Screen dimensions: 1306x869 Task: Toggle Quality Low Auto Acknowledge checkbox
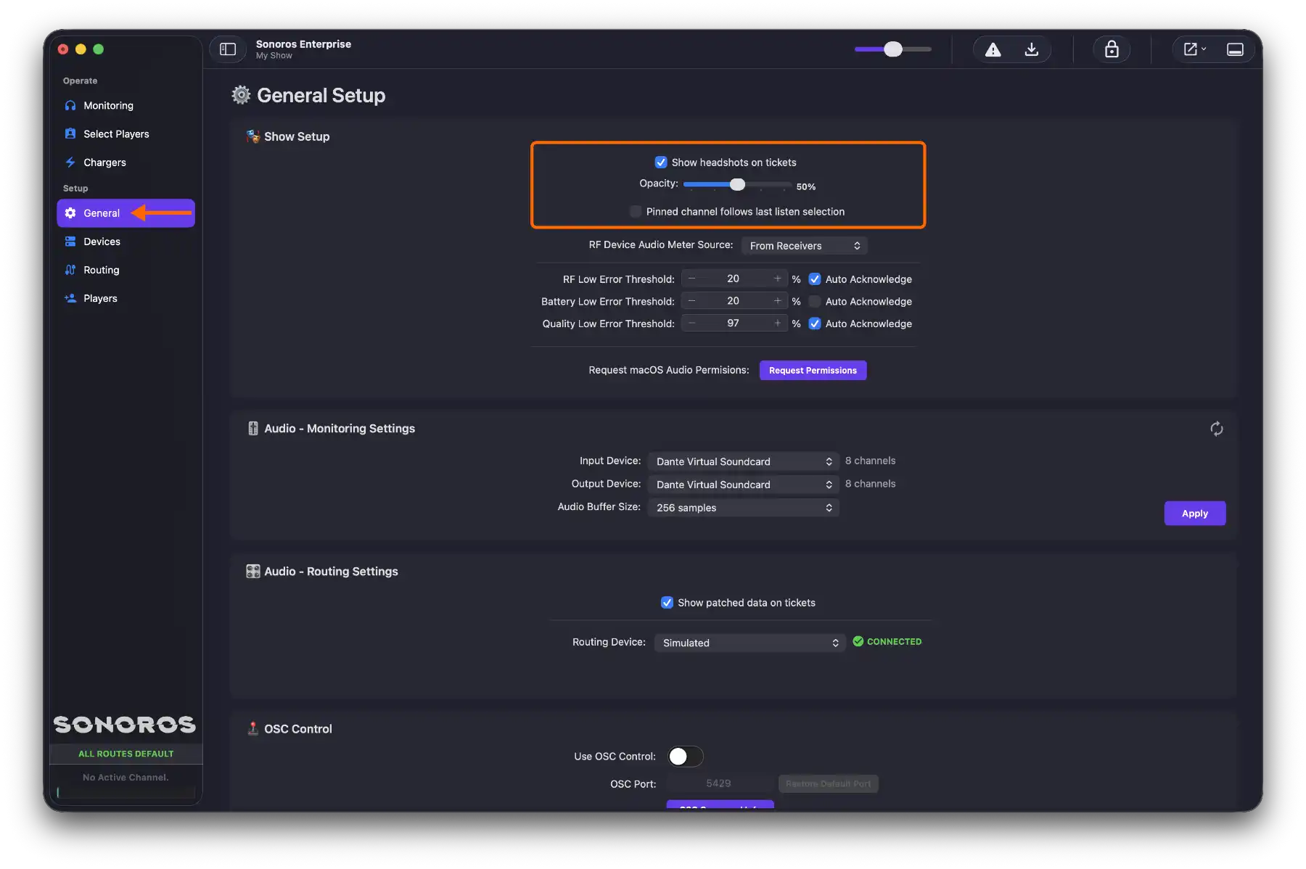point(815,324)
